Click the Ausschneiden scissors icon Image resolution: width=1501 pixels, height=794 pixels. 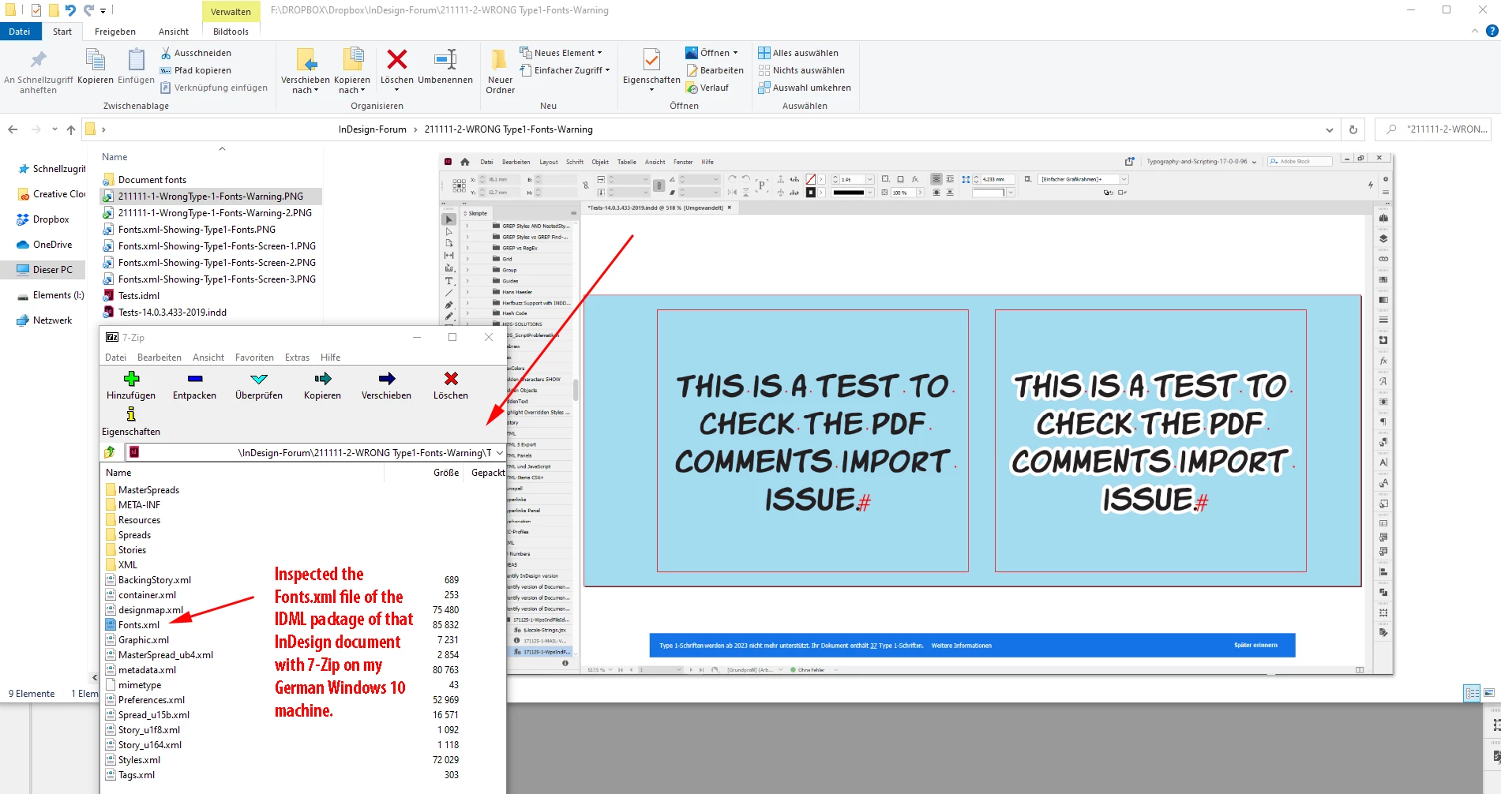tap(166, 53)
